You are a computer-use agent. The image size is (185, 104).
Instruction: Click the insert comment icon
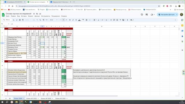tap(114, 20)
